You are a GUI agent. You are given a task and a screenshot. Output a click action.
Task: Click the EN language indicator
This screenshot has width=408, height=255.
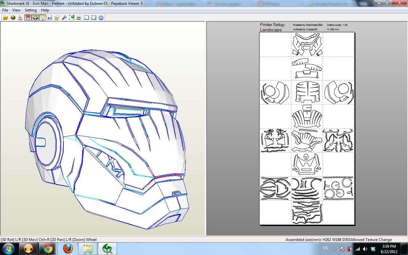(325, 248)
